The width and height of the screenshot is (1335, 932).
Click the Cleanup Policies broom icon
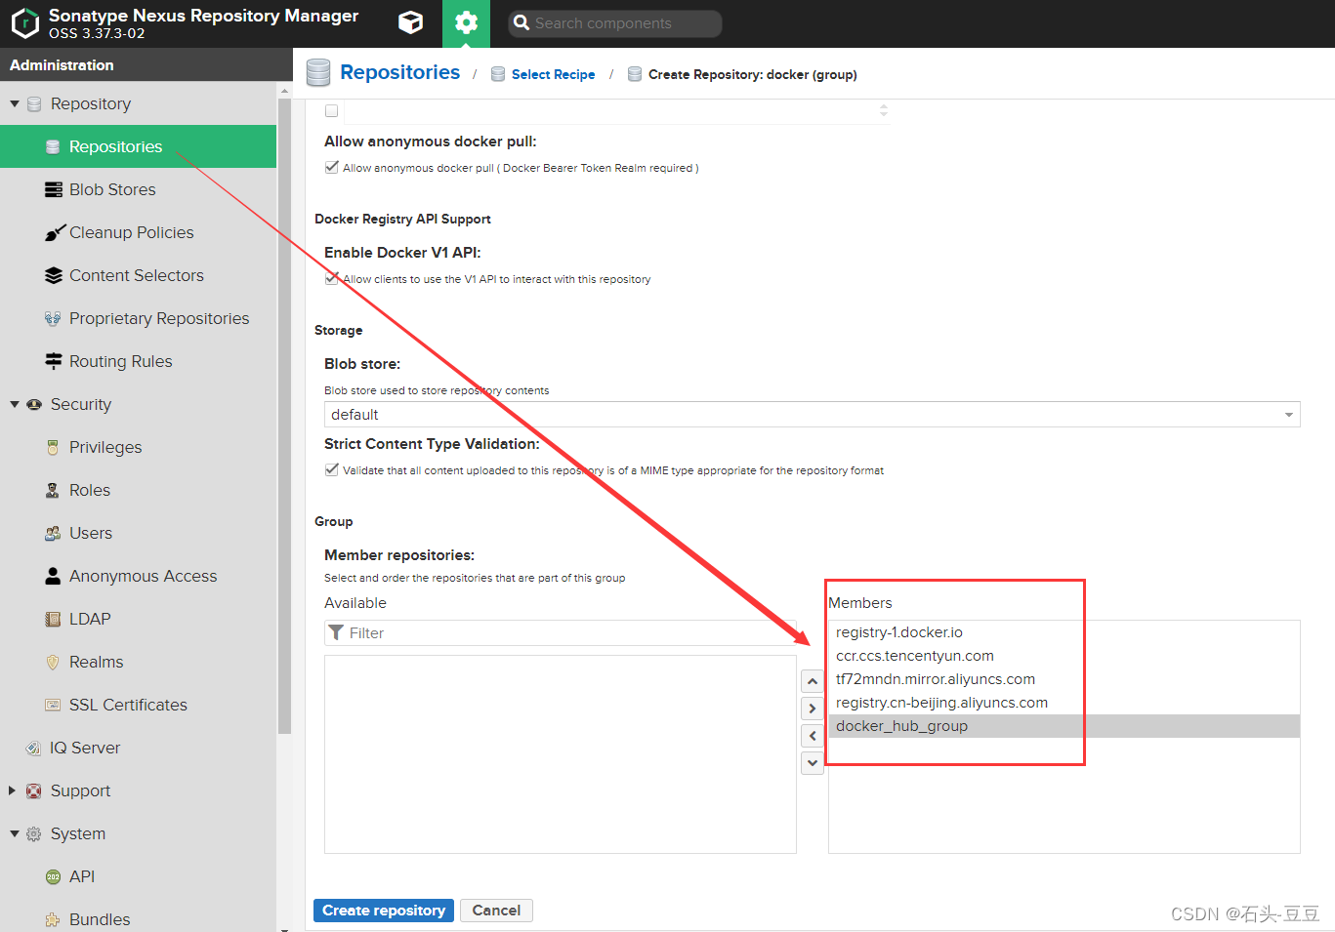click(x=54, y=232)
